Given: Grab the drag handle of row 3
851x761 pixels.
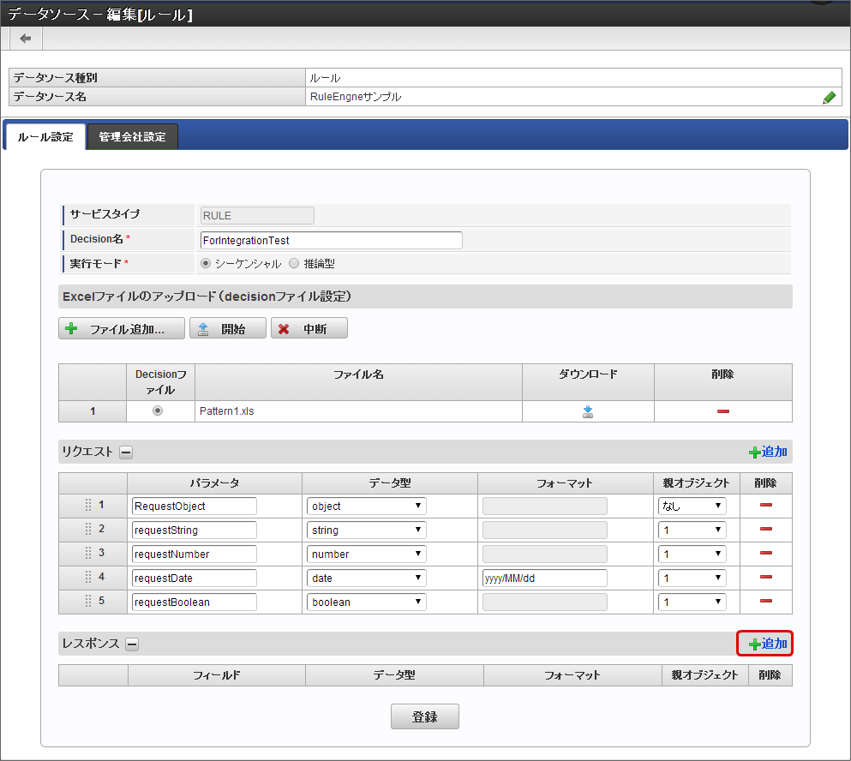Looking at the screenshot, I should [x=88, y=554].
